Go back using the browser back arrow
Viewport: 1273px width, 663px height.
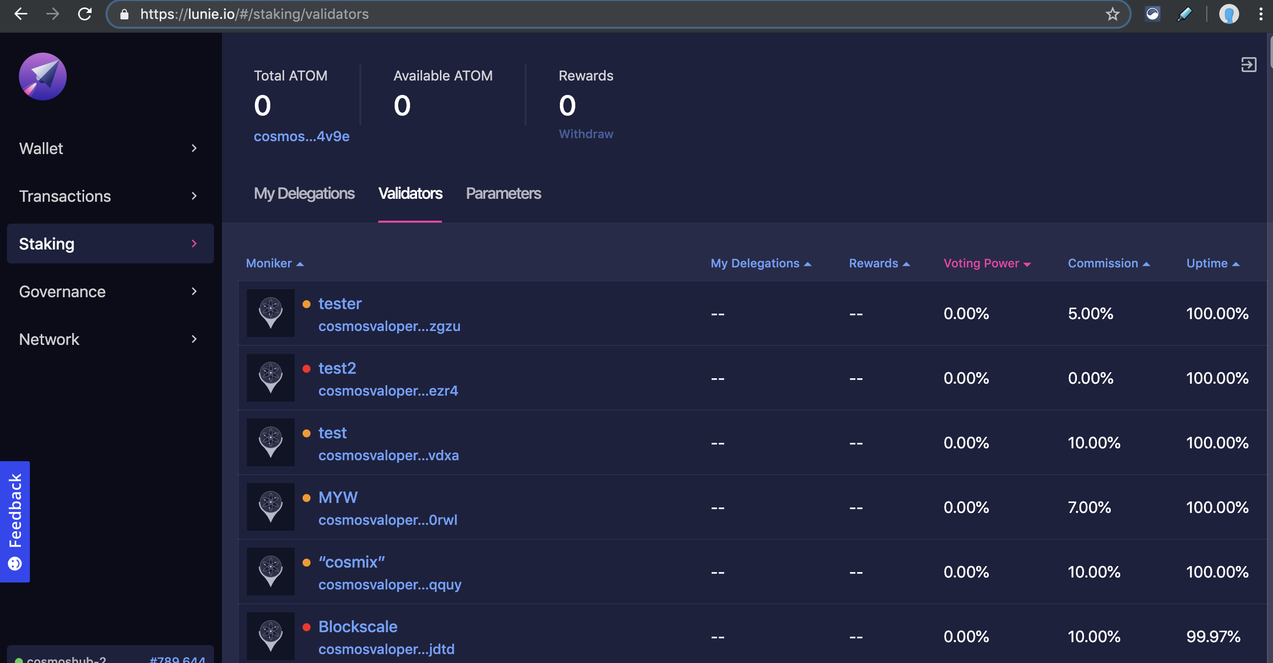coord(21,14)
